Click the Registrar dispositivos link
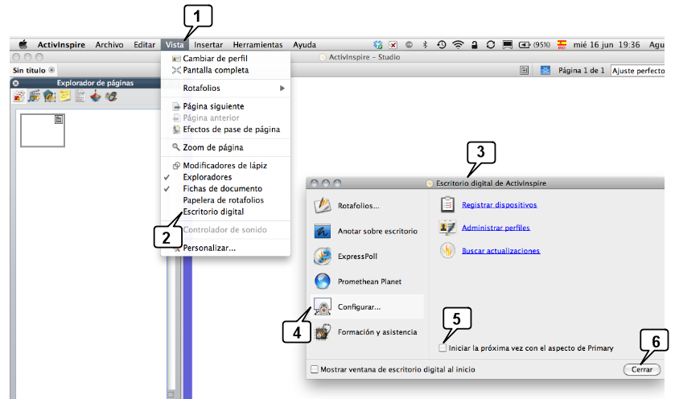 tap(499, 204)
